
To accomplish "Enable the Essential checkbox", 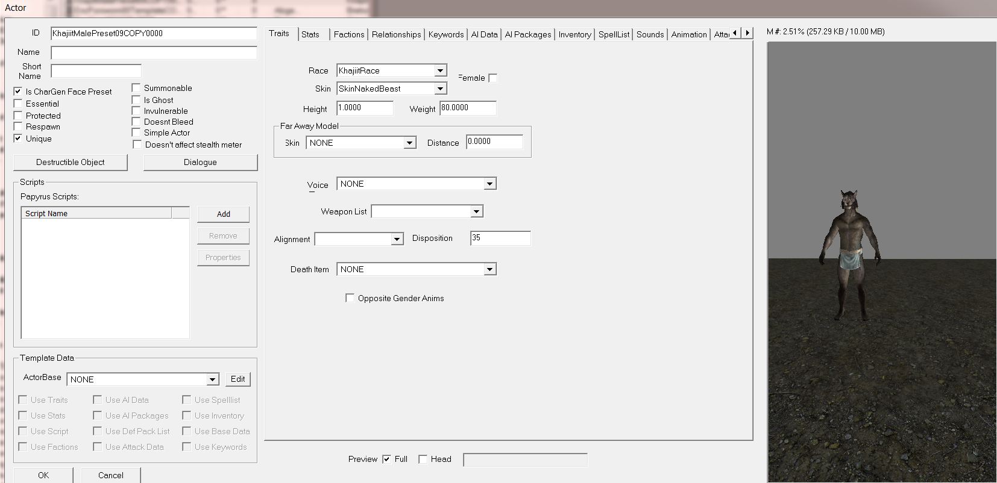I will [x=18, y=104].
